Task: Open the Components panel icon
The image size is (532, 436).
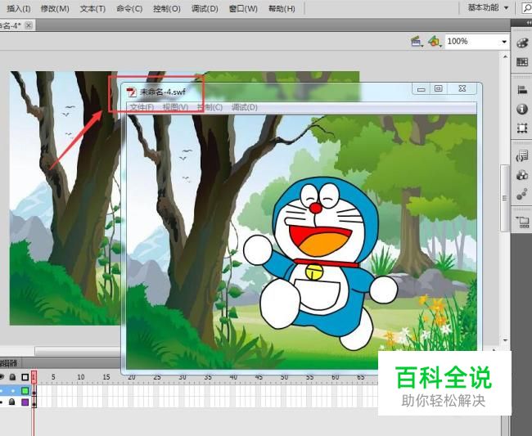Action: pyautogui.click(x=522, y=175)
